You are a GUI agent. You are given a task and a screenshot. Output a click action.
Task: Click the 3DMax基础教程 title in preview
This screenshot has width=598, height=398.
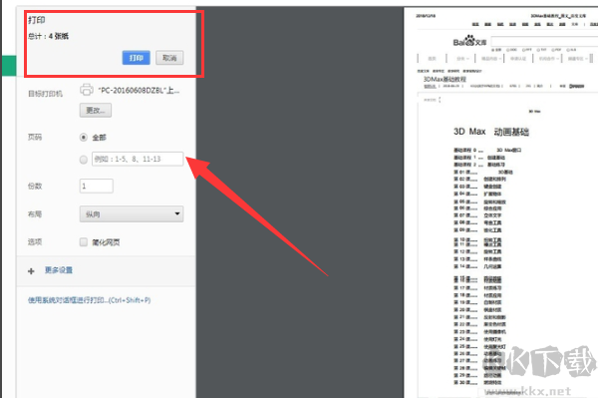pos(445,79)
